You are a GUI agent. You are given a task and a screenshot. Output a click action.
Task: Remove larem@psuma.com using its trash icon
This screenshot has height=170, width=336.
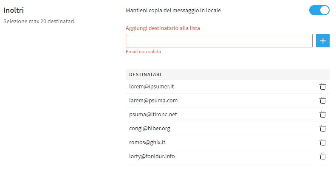[323, 101]
